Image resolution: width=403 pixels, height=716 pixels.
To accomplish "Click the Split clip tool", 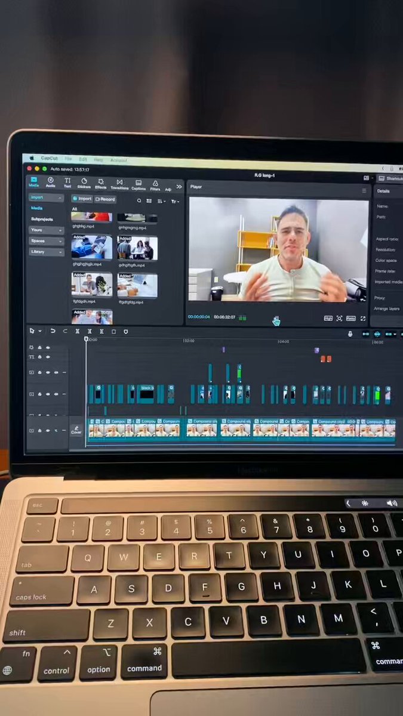I will pyautogui.click(x=77, y=331).
